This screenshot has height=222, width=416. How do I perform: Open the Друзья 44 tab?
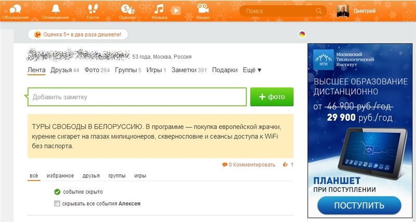click(64, 70)
